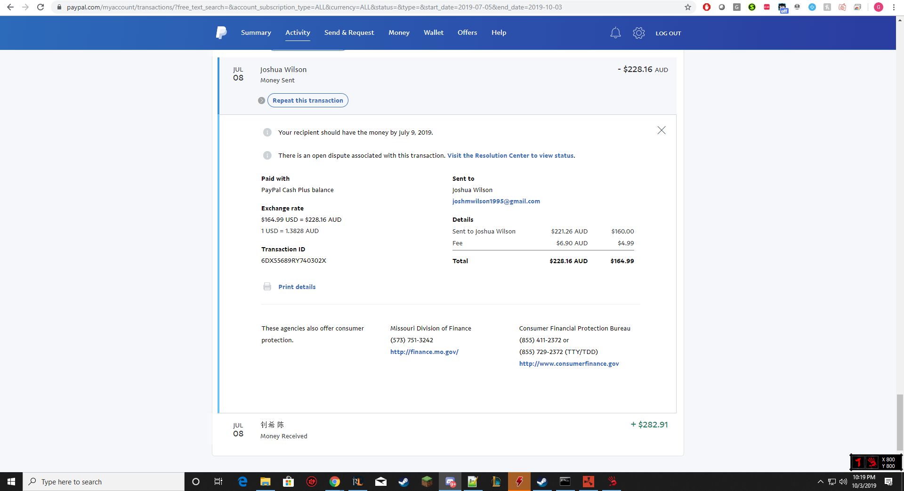
Task: Go forward with the browser forward arrow
Action: click(x=25, y=7)
